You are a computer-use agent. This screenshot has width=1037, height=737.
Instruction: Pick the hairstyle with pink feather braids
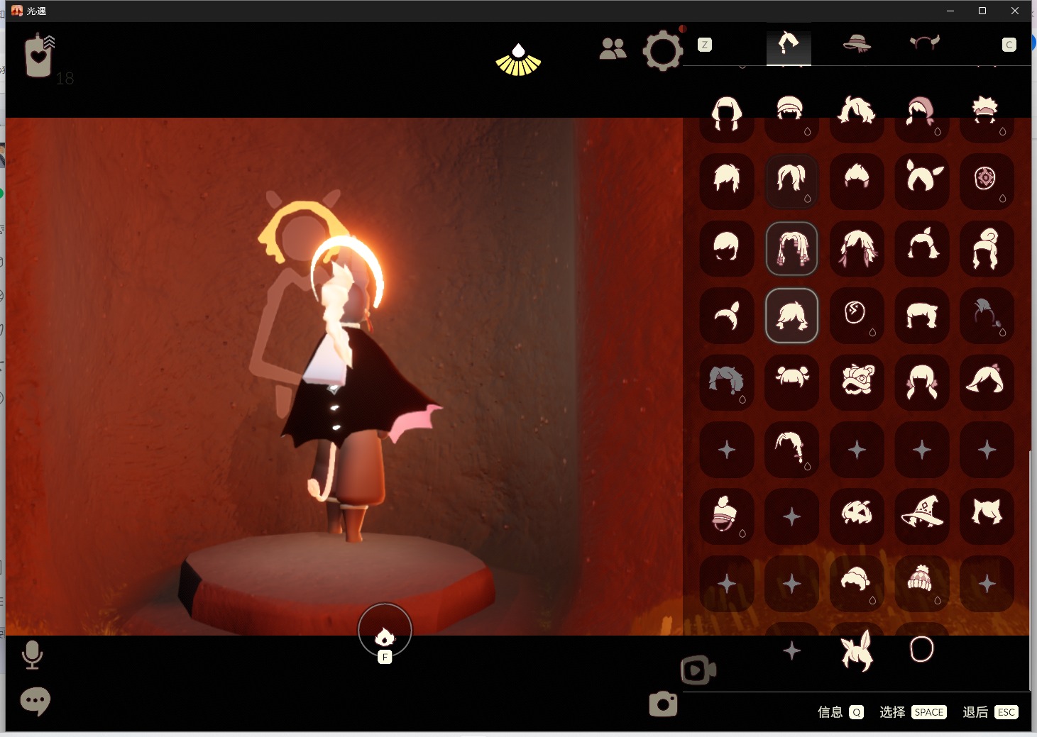point(857,248)
